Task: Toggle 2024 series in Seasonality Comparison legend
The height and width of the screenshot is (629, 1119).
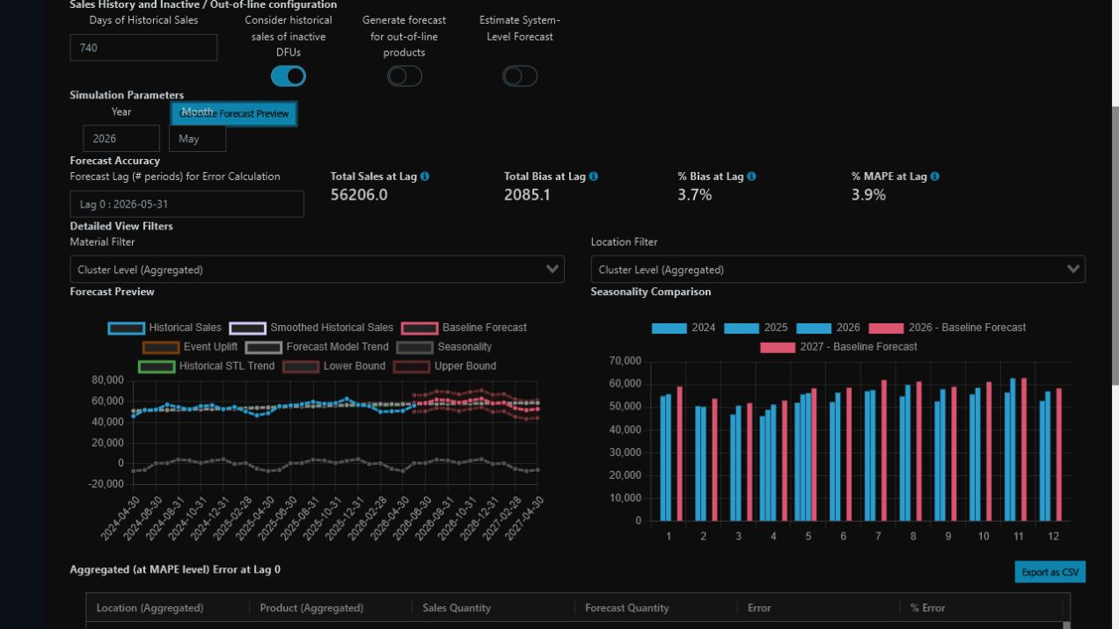Action: coord(684,328)
